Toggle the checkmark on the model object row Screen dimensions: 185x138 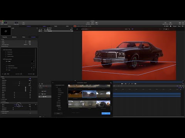pos(34,61)
